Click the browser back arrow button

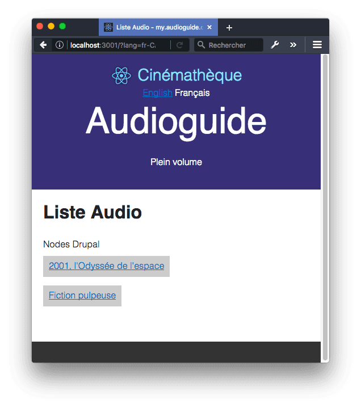[43, 45]
